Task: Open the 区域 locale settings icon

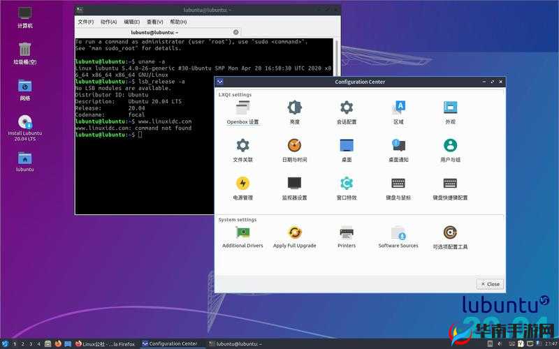Action: pos(398,112)
